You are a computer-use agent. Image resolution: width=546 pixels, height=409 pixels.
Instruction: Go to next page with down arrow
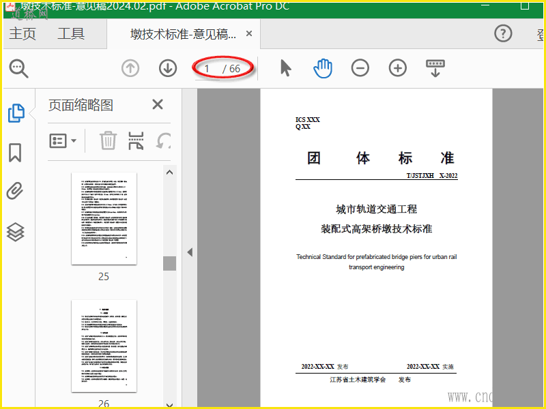(x=168, y=68)
